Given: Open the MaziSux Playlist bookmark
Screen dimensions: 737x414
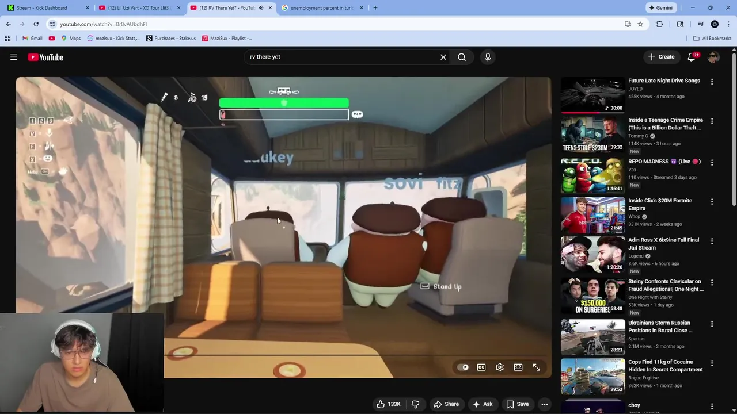Looking at the screenshot, I should 227,39.
